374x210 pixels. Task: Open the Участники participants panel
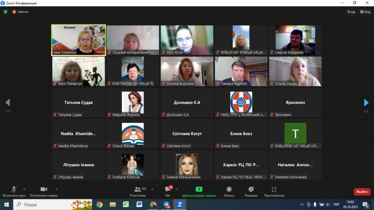pyautogui.click(x=138, y=191)
